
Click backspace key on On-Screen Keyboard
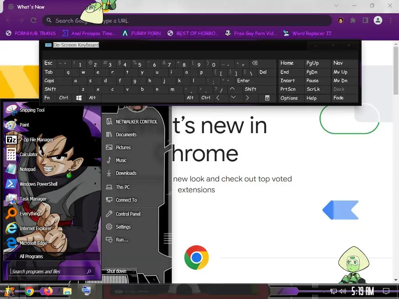tap(263, 63)
